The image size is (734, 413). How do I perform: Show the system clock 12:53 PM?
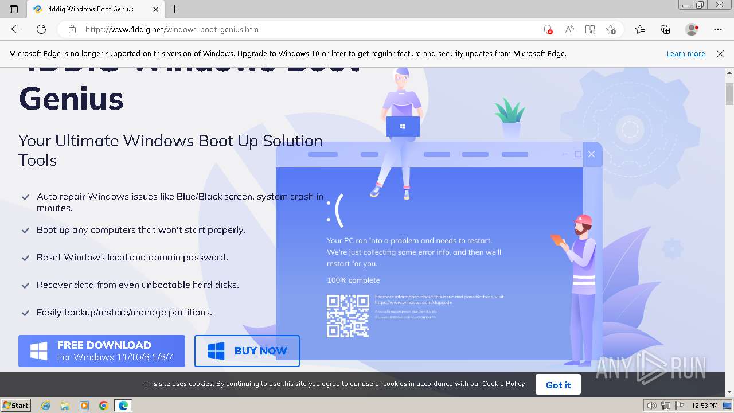pos(705,406)
